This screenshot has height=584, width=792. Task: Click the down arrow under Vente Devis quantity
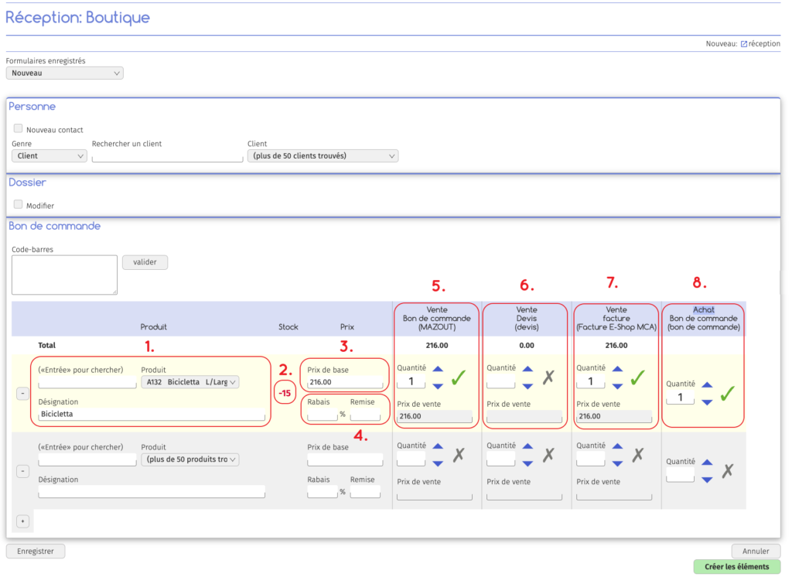[527, 384]
